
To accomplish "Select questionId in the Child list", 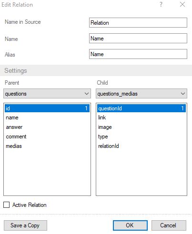I will (x=141, y=108).
